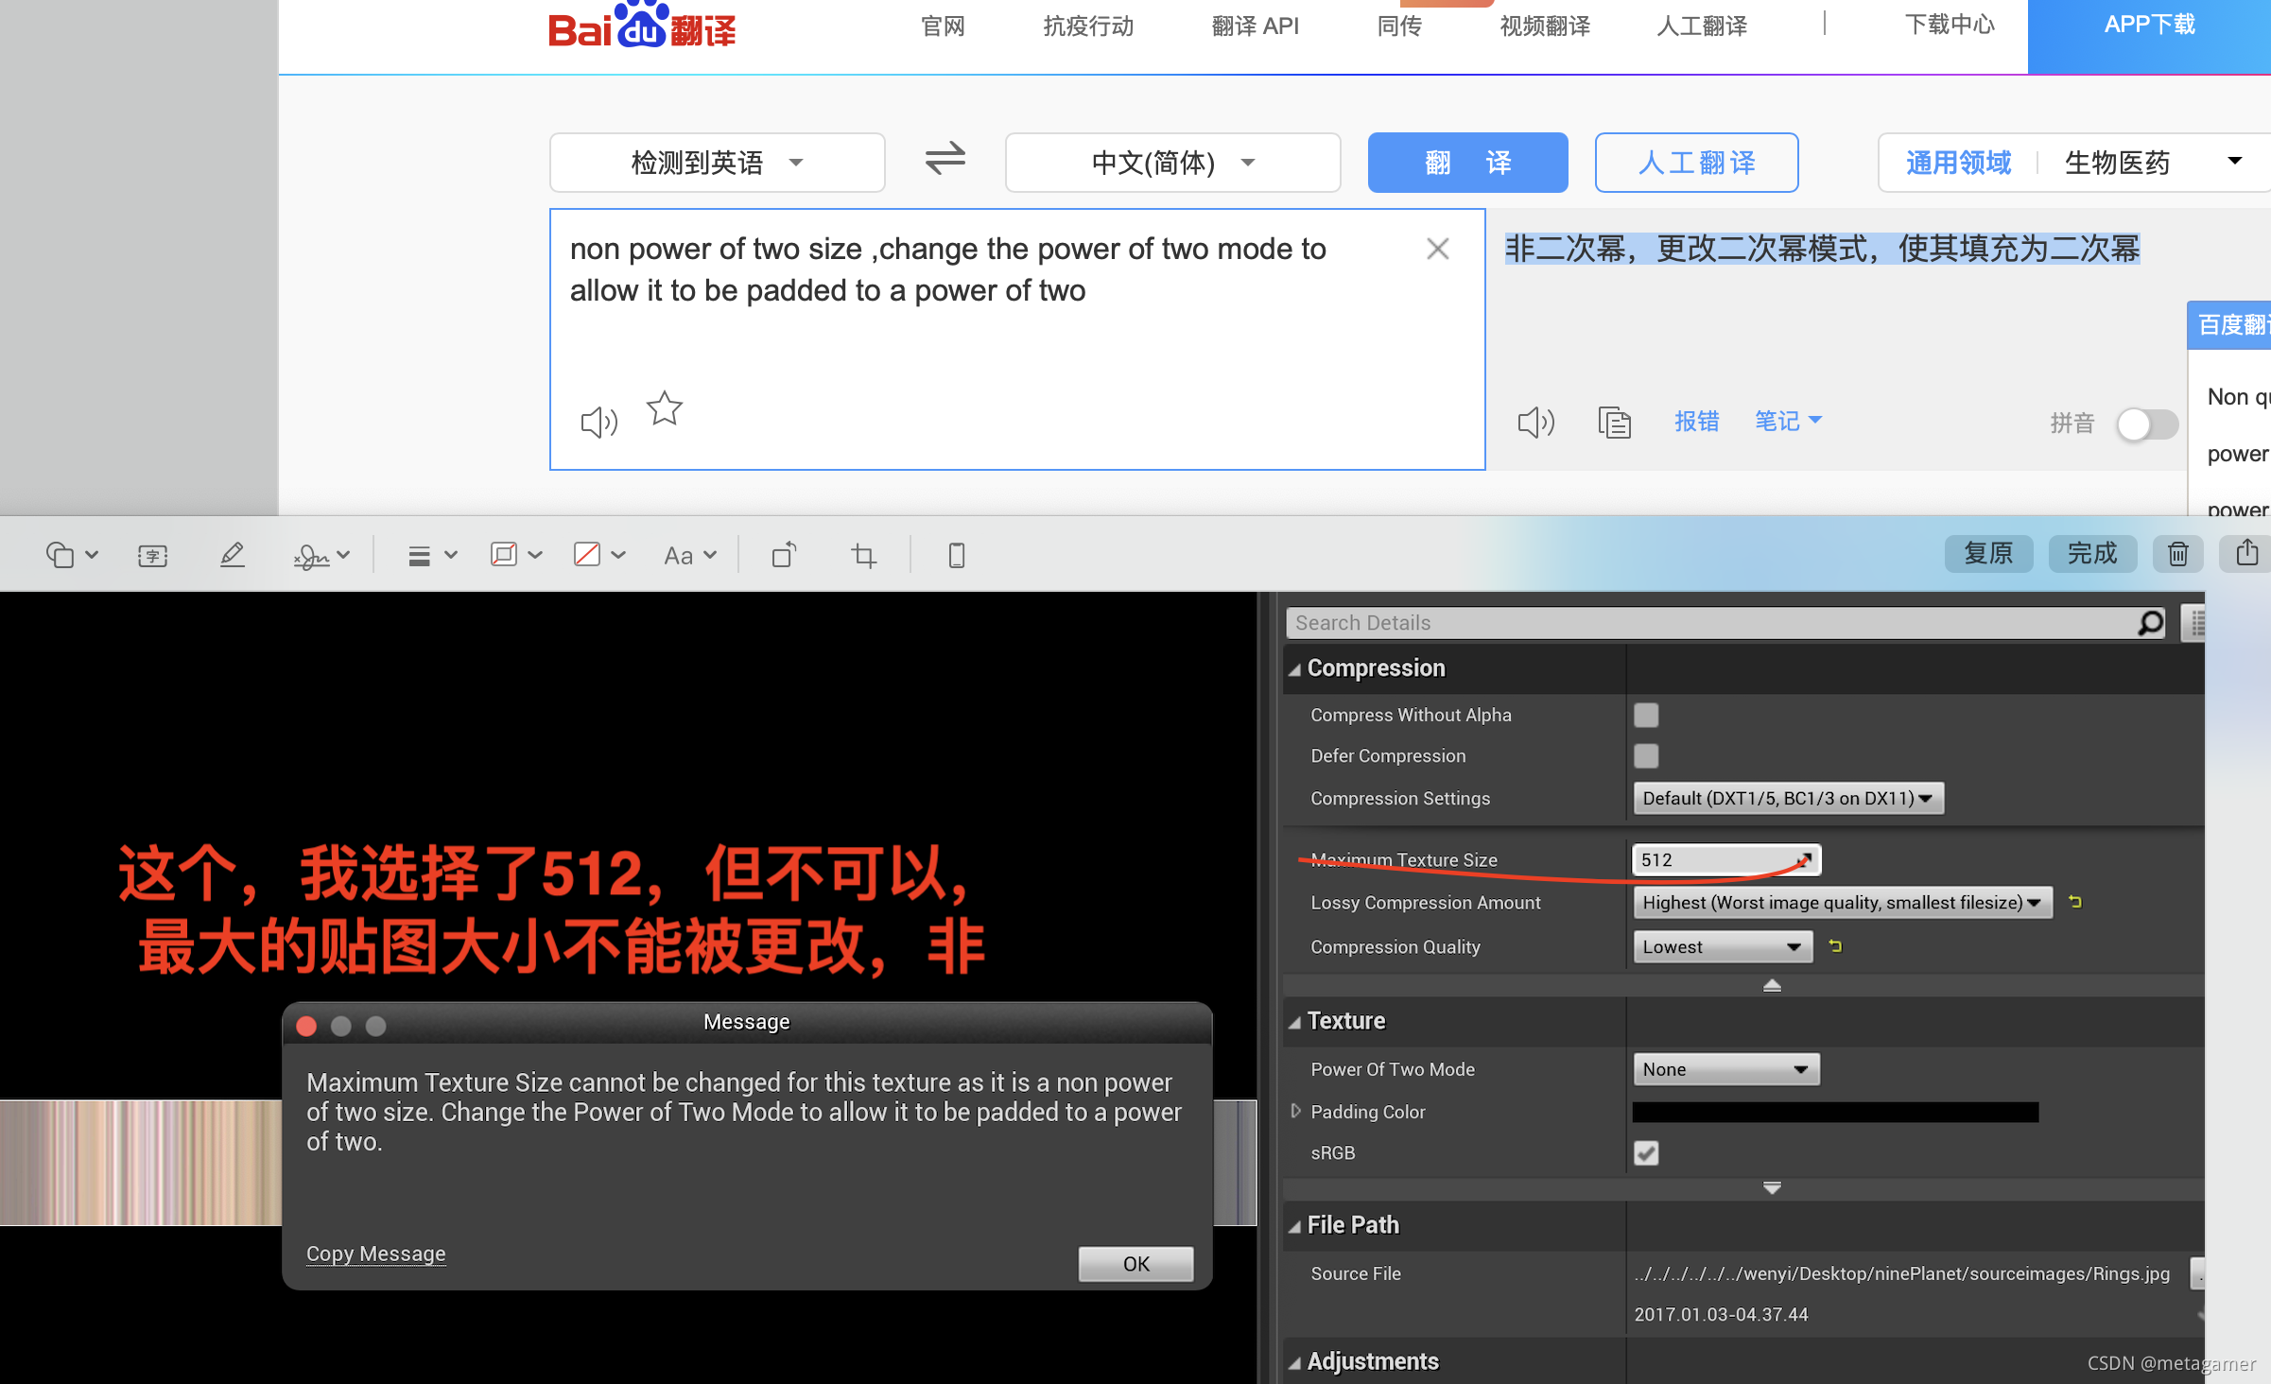Click the share icon in markup toolbar
This screenshot has width=2271, height=1384.
(x=2247, y=553)
